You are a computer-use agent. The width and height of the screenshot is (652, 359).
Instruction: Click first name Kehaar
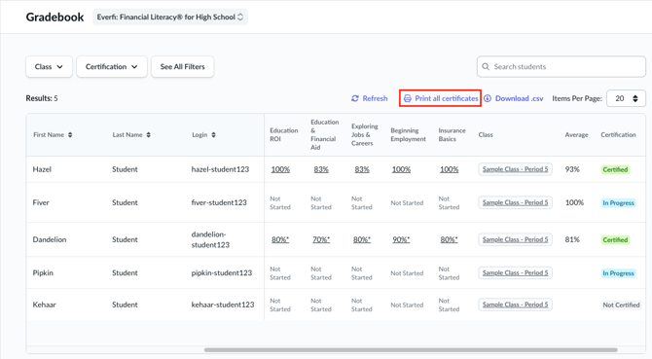coord(44,305)
